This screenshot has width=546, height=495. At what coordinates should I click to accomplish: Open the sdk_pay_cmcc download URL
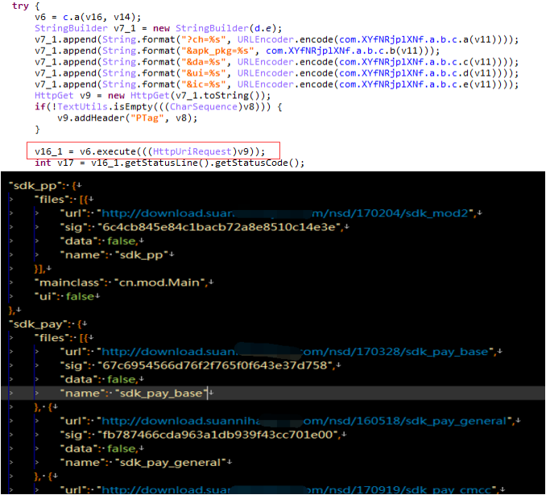click(x=299, y=490)
